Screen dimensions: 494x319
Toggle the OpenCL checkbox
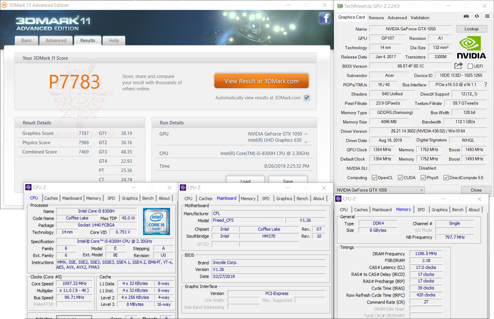pyautogui.click(x=374, y=178)
